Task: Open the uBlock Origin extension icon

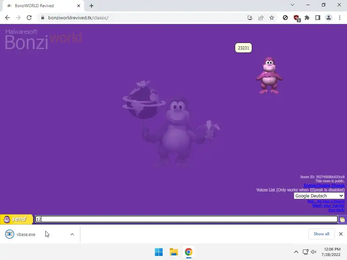Action: point(297,18)
